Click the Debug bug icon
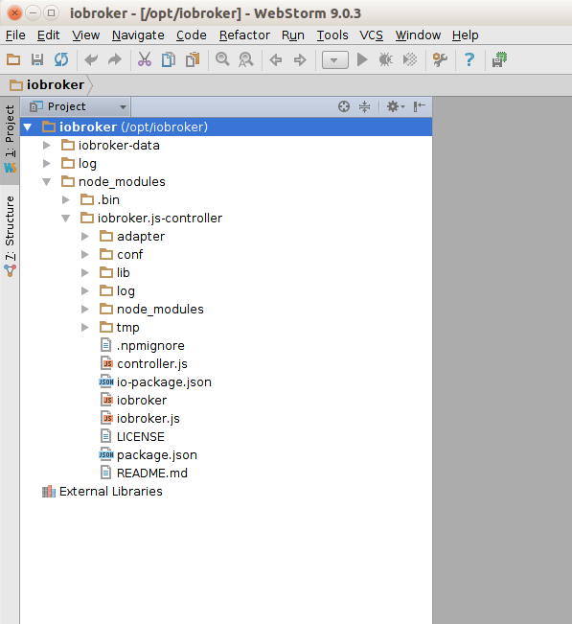This screenshot has height=624, width=572. [385, 59]
